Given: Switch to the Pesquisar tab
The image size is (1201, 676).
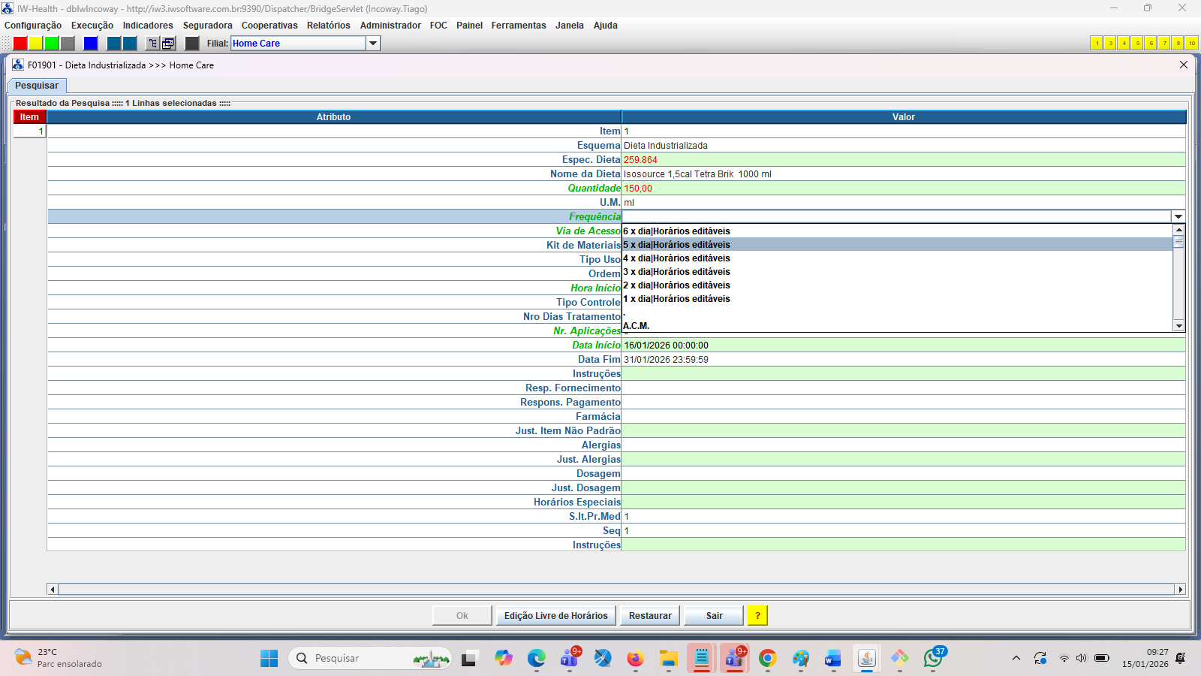Looking at the screenshot, I should [37, 86].
